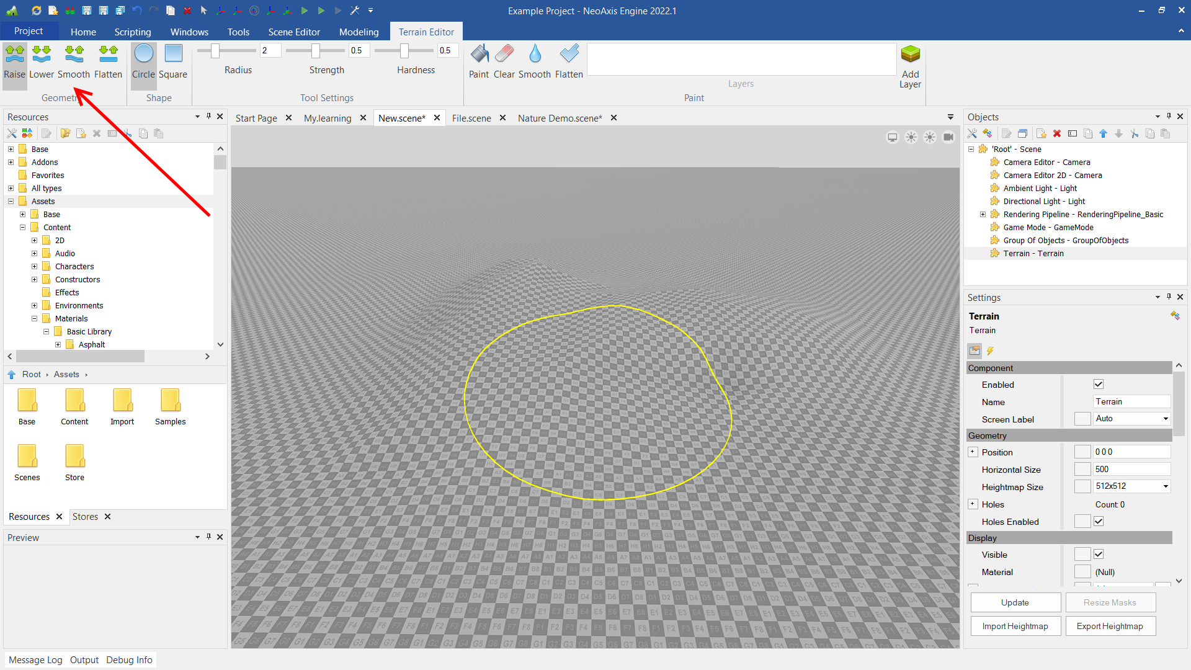Viewport: 1191px width, 670px height.
Task: Select the Paint bucket tool
Action: tap(478, 62)
